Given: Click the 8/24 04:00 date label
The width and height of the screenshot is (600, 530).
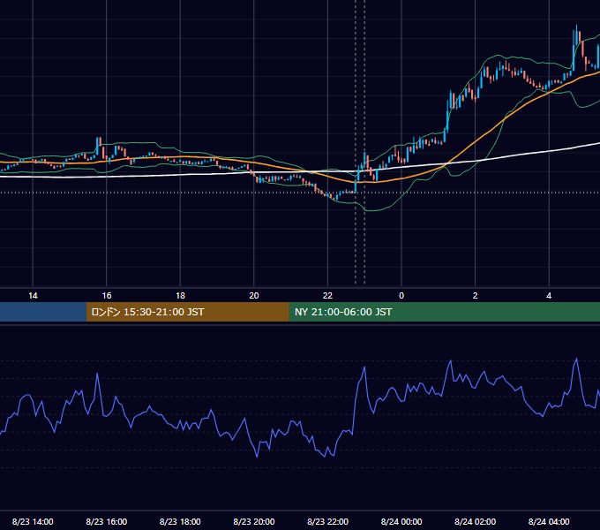Looking at the screenshot, I should point(549,521).
